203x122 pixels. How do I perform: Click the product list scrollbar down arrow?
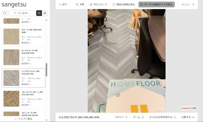(47, 120)
